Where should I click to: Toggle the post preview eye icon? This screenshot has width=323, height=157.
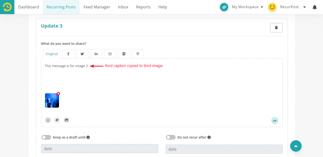pos(275,121)
